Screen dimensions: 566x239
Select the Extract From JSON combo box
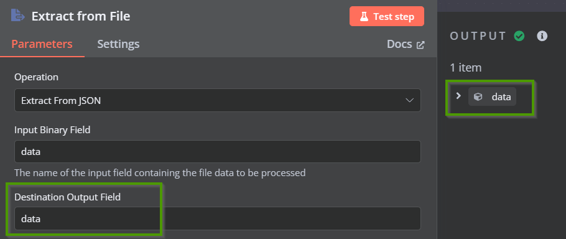pyautogui.click(x=217, y=100)
